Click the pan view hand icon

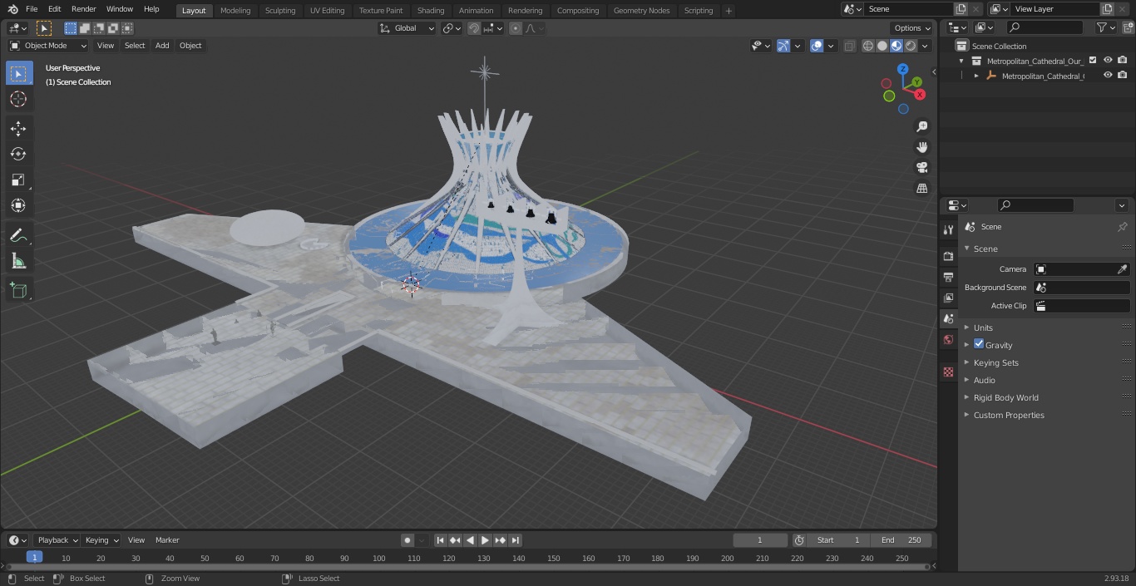(x=921, y=147)
